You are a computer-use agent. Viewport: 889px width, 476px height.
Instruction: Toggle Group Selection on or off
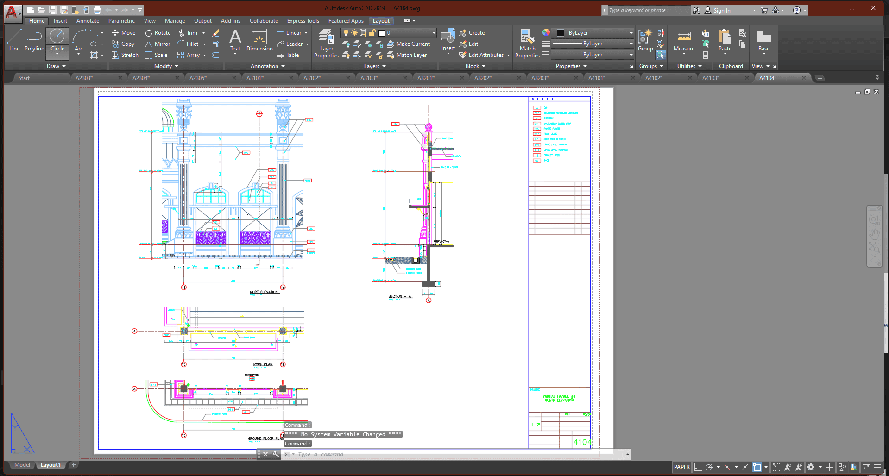click(661, 55)
